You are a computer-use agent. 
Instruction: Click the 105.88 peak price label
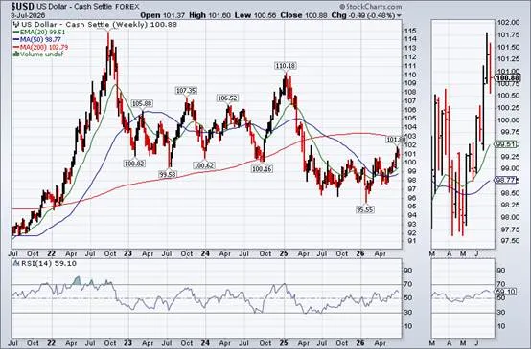(142, 103)
